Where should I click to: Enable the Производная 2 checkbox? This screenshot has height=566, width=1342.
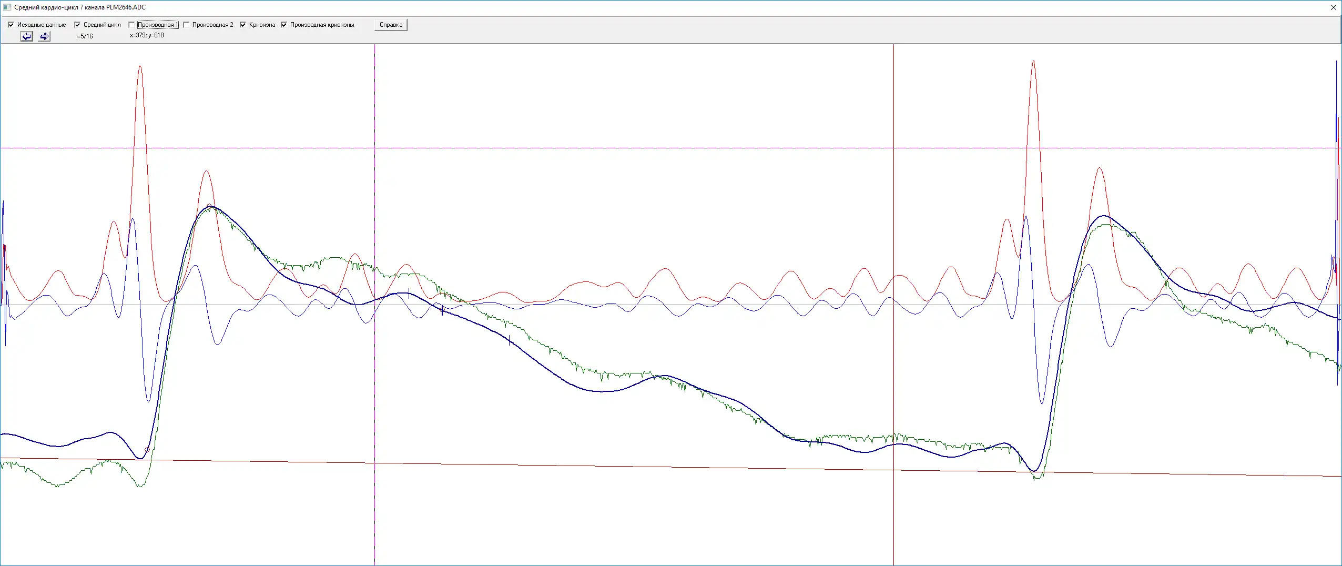point(186,25)
